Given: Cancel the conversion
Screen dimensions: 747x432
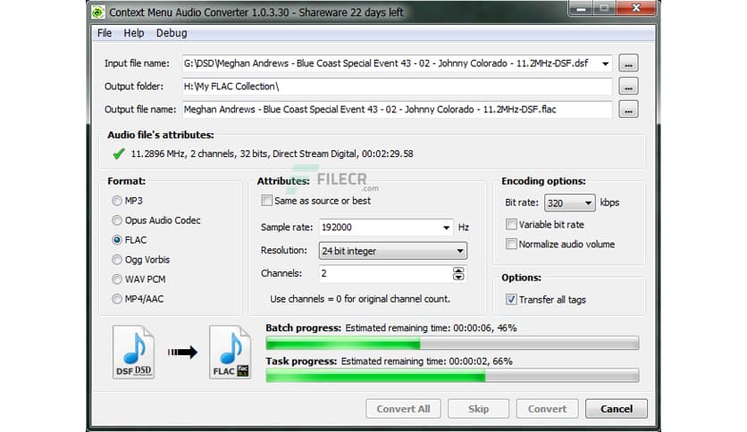Looking at the screenshot, I should tap(617, 409).
